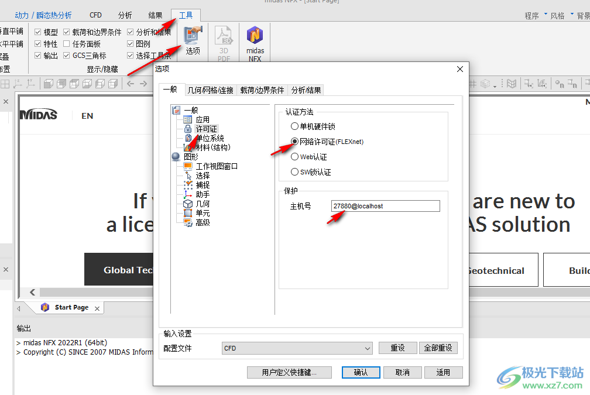The width and height of the screenshot is (590, 395).
Task: Select SW锁认证 radio button
Action: (294, 172)
